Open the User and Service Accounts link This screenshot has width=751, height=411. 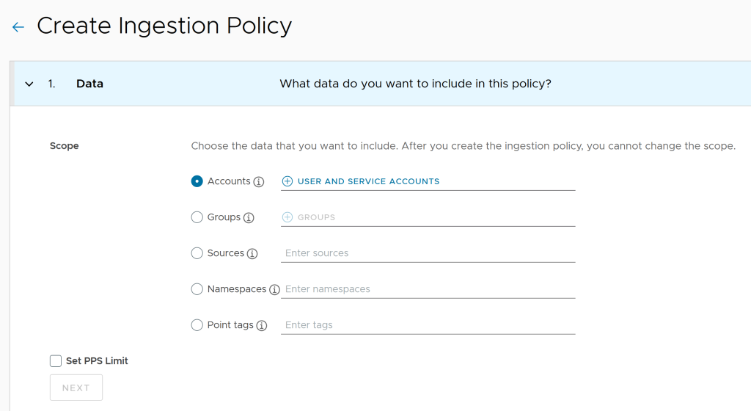(368, 181)
